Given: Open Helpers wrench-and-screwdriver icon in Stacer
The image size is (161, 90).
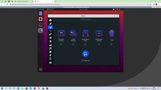Looking at the screenshot, I should [x=50, y=48].
